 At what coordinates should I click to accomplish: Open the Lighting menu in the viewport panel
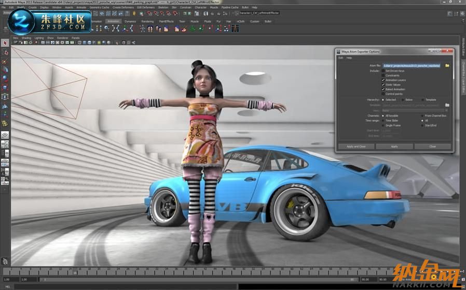[39, 38]
